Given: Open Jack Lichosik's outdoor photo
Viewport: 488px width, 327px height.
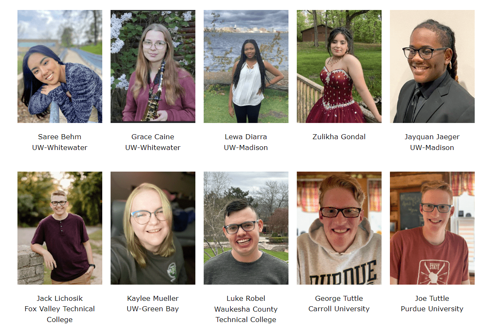Looking at the screenshot, I should pos(60,228).
